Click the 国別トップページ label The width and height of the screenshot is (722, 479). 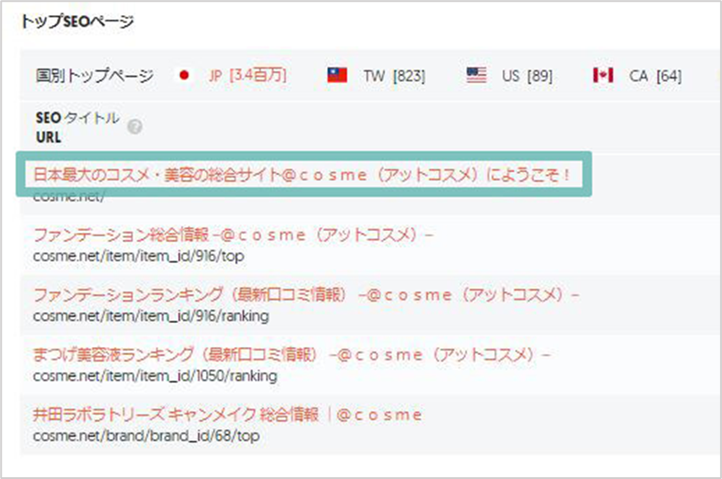(x=94, y=76)
